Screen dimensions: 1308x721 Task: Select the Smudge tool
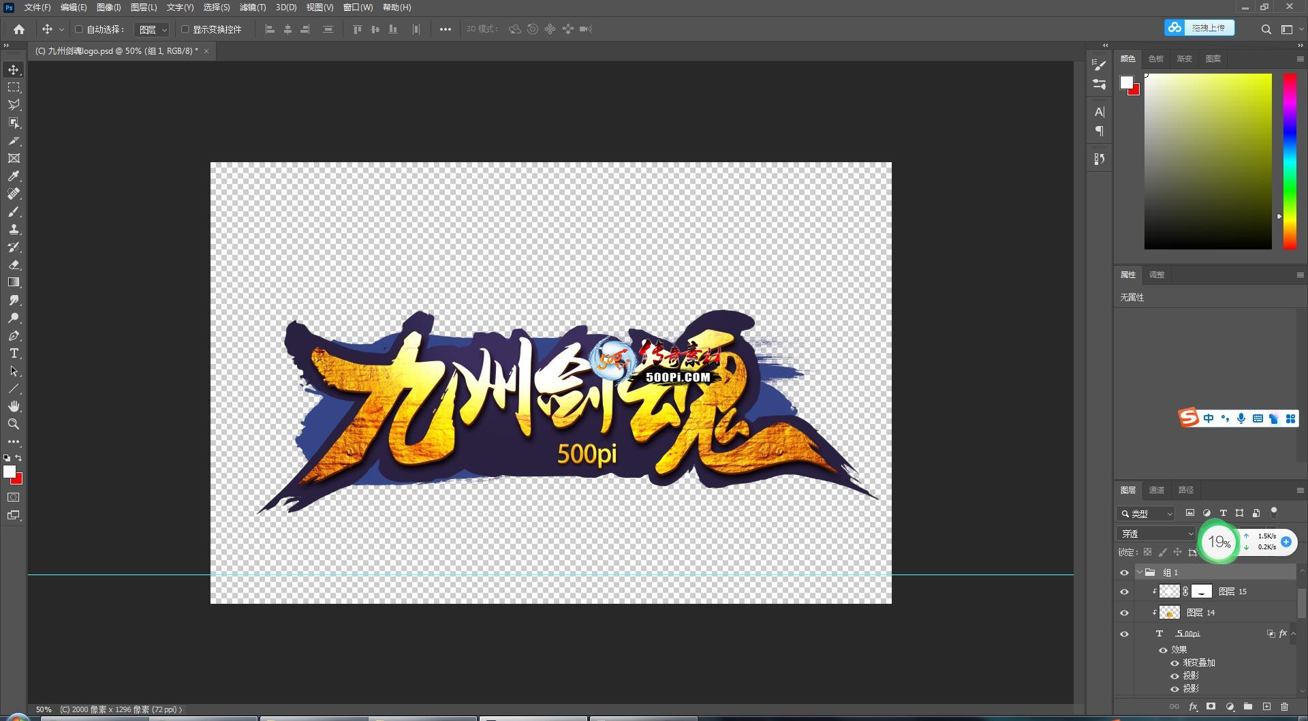14,300
